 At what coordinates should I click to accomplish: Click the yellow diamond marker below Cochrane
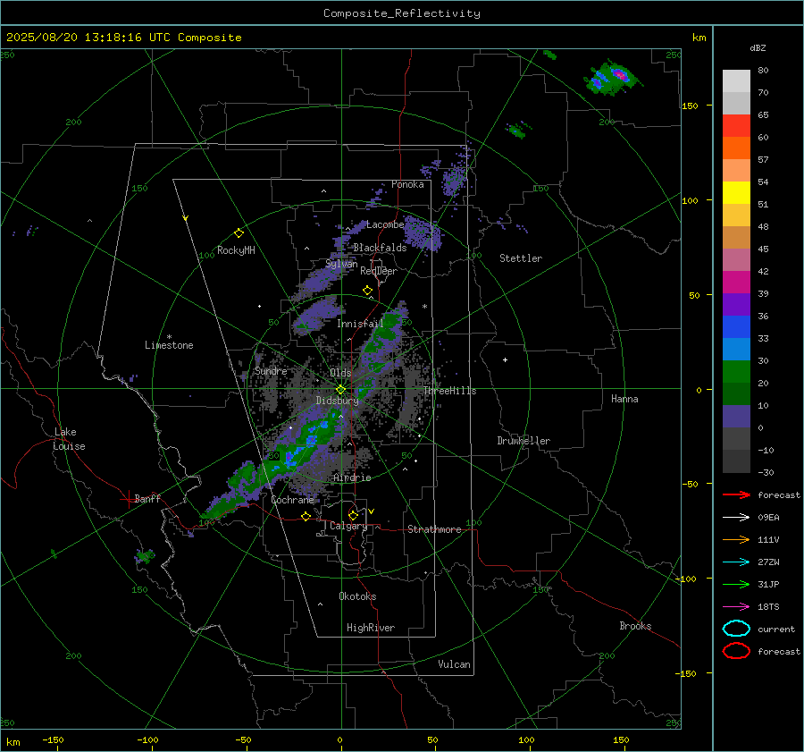point(306,516)
